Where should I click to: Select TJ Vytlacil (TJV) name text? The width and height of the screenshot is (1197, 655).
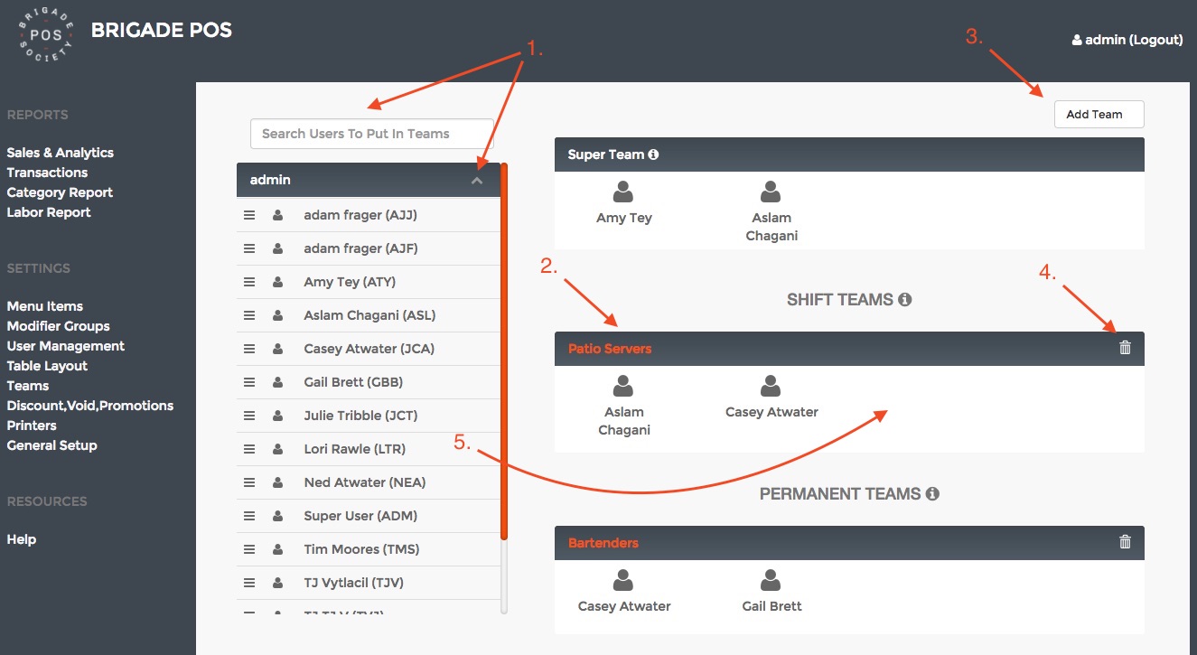tap(353, 583)
